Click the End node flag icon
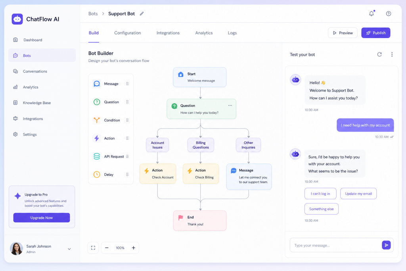The image size is (406, 271). 181,217
